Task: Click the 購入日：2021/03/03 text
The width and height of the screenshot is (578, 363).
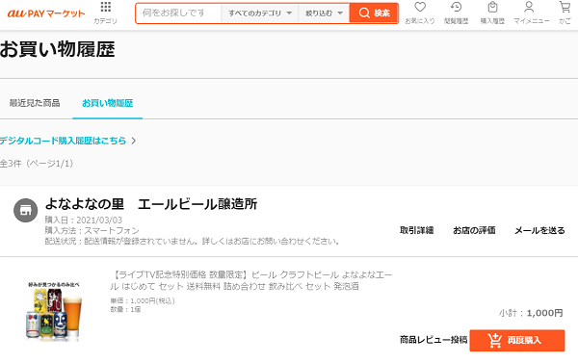Action: 83,220
